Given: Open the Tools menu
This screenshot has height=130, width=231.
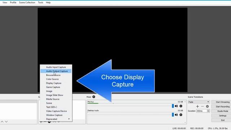Looking at the screenshot, I should point(40,3).
